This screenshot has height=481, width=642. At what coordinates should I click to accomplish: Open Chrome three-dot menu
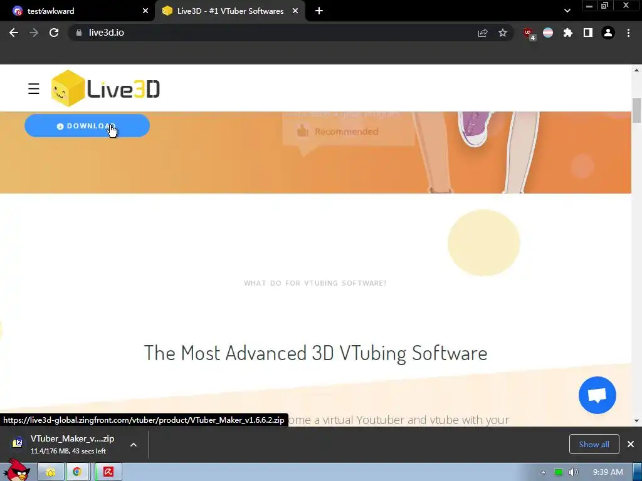point(628,33)
